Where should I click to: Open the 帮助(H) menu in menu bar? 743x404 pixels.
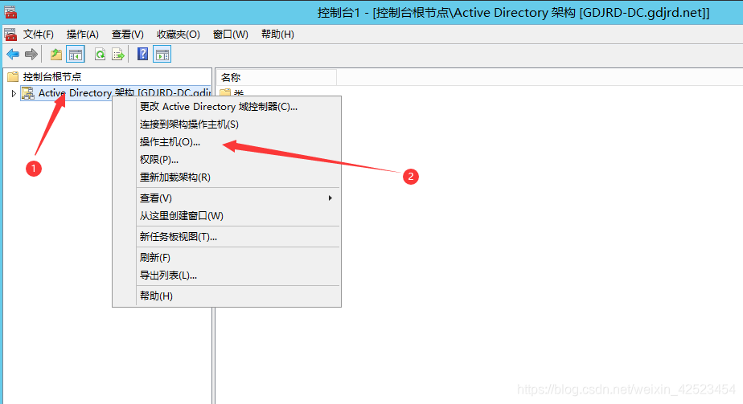(x=277, y=34)
